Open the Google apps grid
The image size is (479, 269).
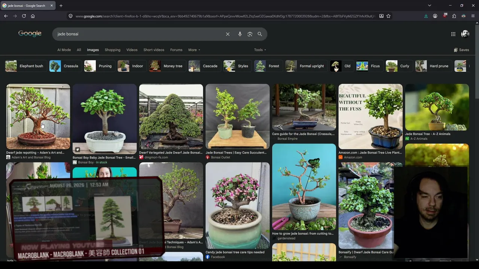point(453,34)
